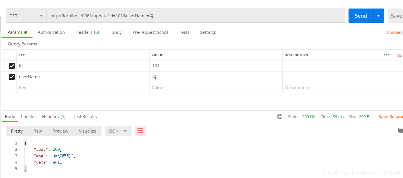The width and height of the screenshot is (403, 178).
Task: Uncheck the id parameter checkbox
Action: [12, 66]
